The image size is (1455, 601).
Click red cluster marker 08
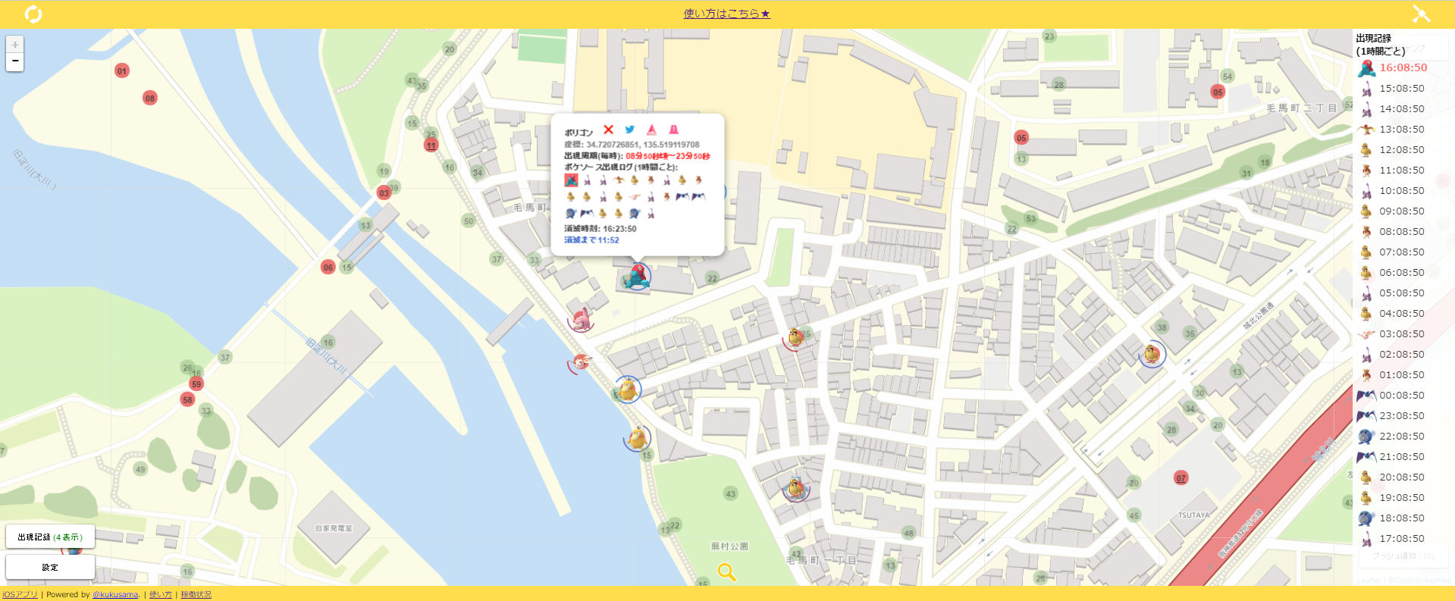coord(150,98)
